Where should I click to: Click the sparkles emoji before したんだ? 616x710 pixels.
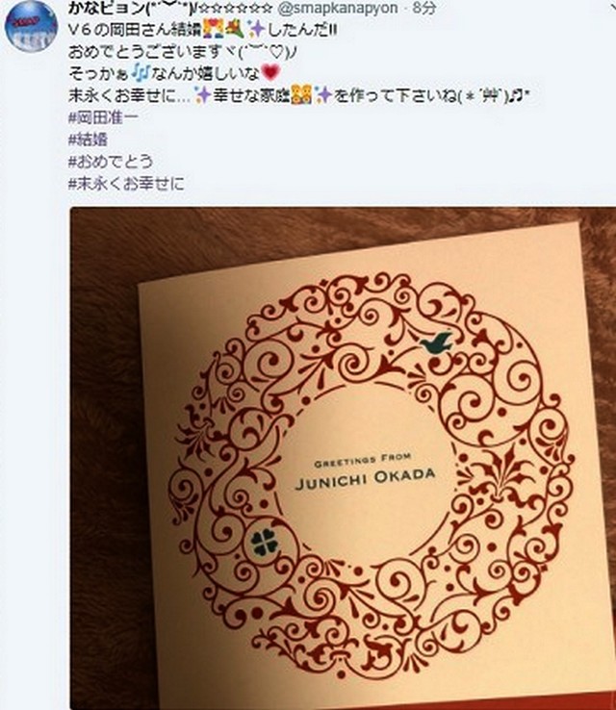click(257, 30)
